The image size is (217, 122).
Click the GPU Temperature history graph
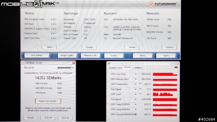click(165, 84)
